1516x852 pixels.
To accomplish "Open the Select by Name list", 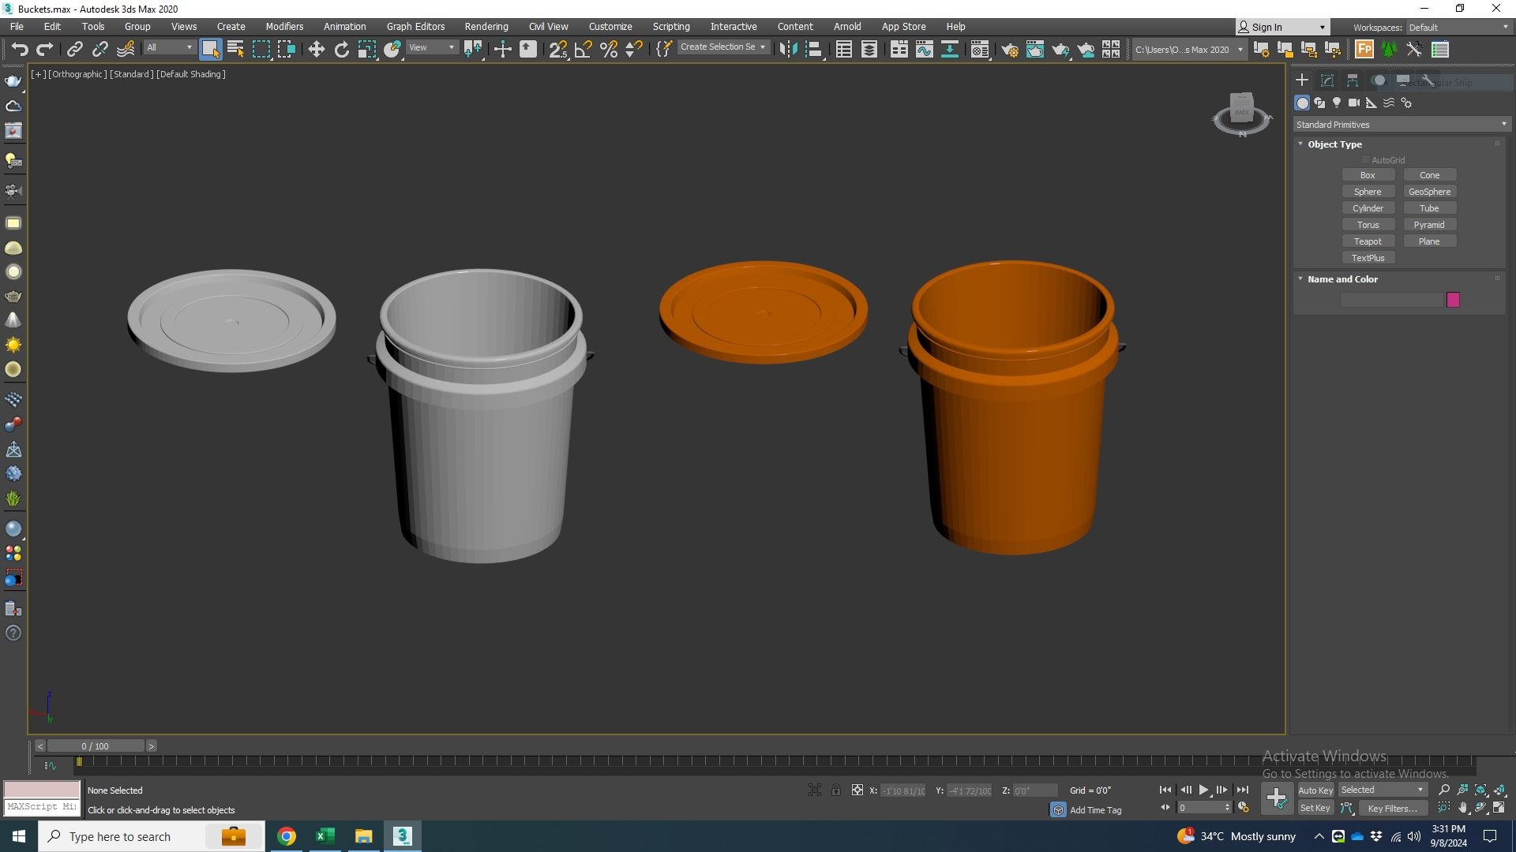I will tap(235, 49).
